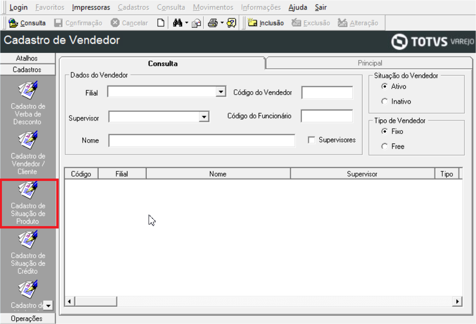The width and height of the screenshot is (476, 324).
Task: Open Cadastro de Situação de Crédito shortcut
Action: click(27, 252)
